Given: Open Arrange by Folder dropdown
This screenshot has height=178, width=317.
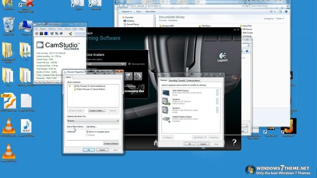Looking at the screenshot, I should click(280, 19).
